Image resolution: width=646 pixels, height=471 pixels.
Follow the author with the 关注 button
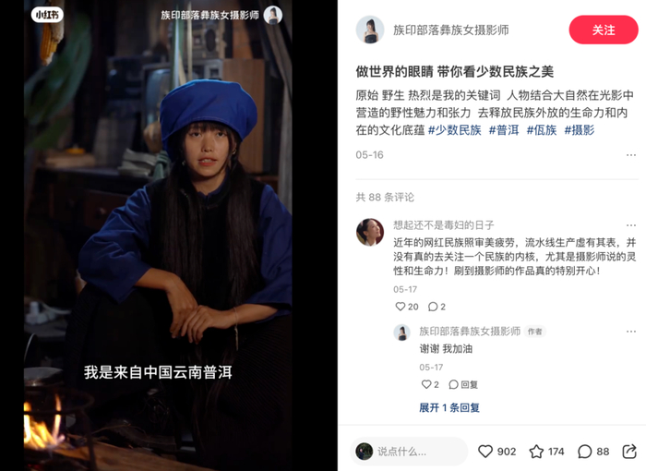pyautogui.click(x=604, y=30)
